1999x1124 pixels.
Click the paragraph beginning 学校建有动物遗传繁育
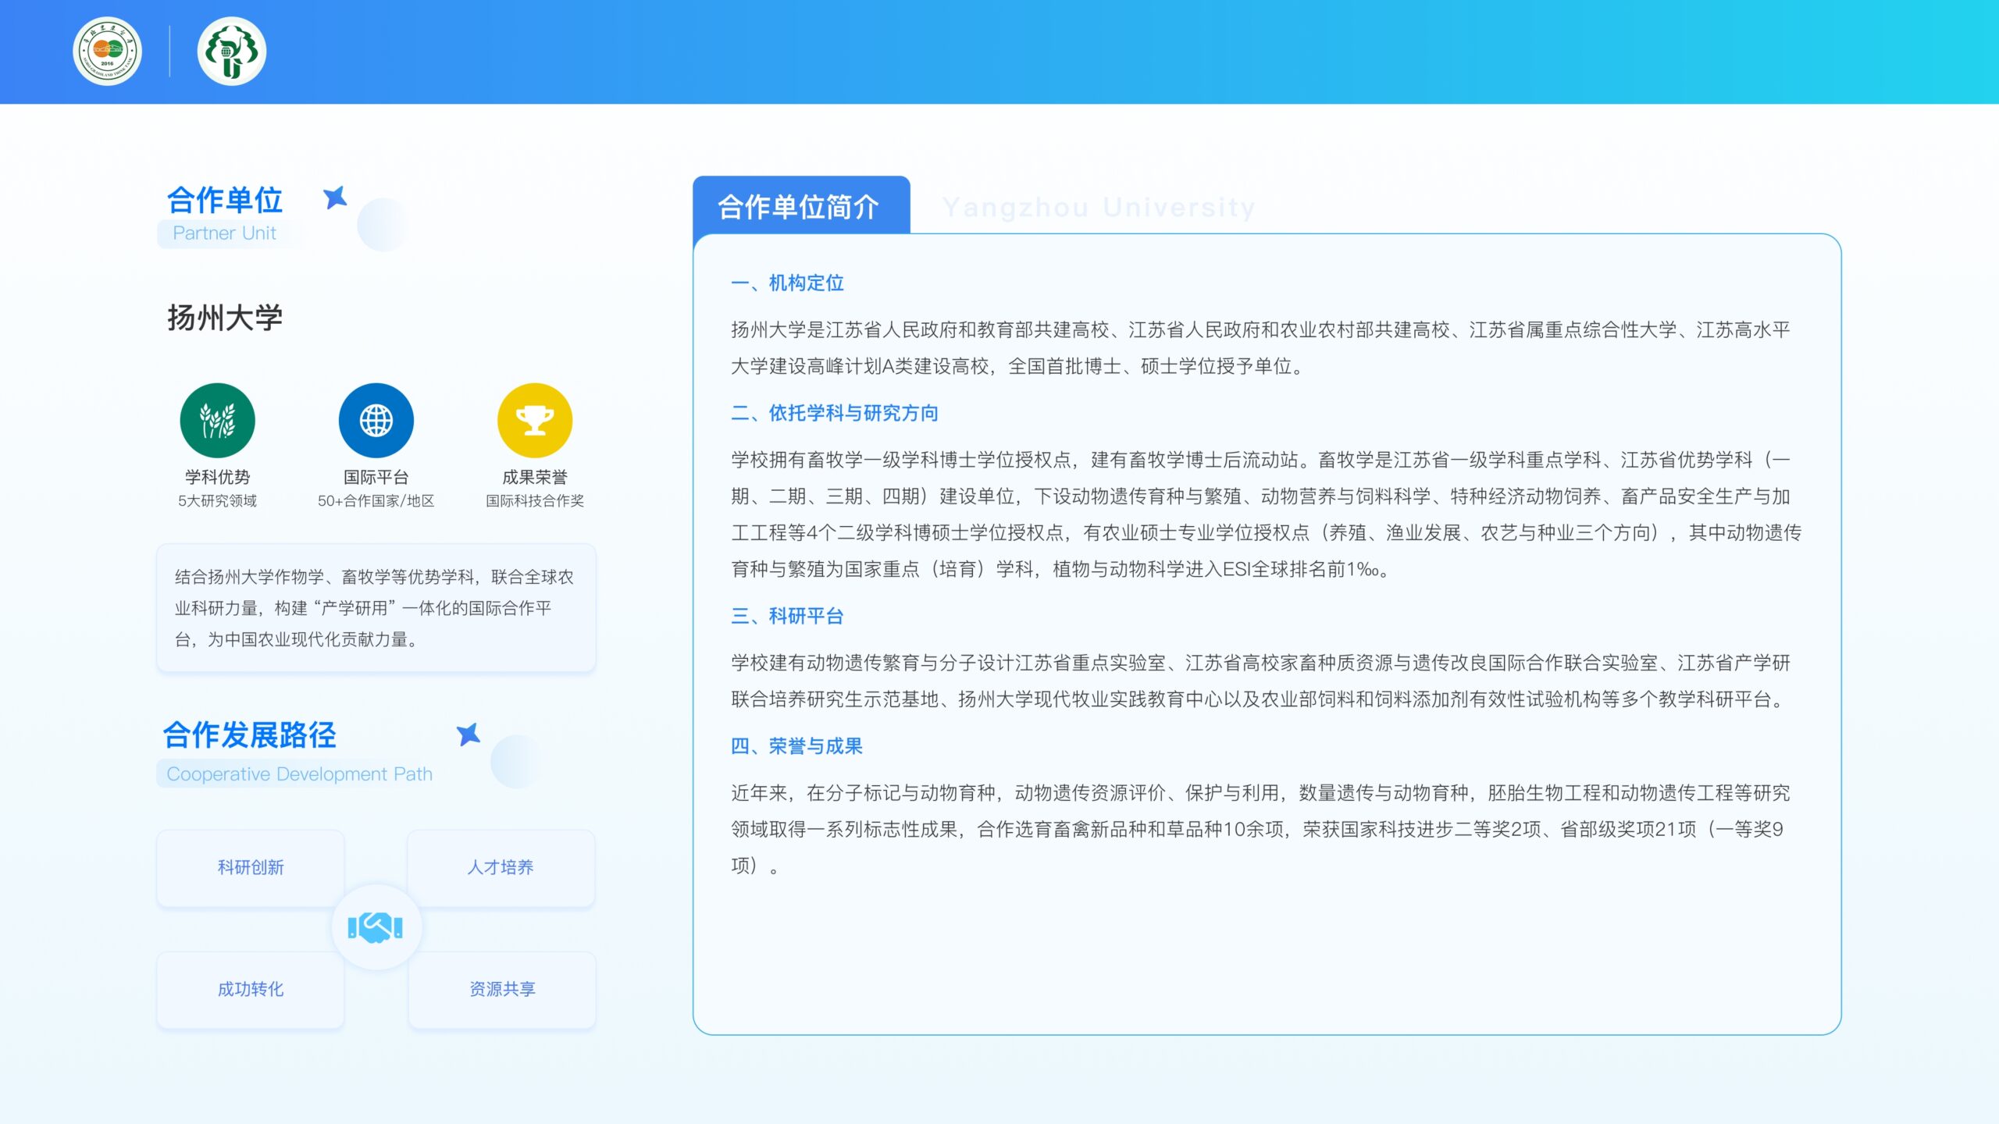pyautogui.click(x=1261, y=681)
